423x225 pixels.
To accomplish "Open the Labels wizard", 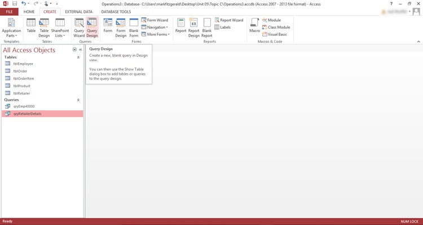I will [223, 27].
